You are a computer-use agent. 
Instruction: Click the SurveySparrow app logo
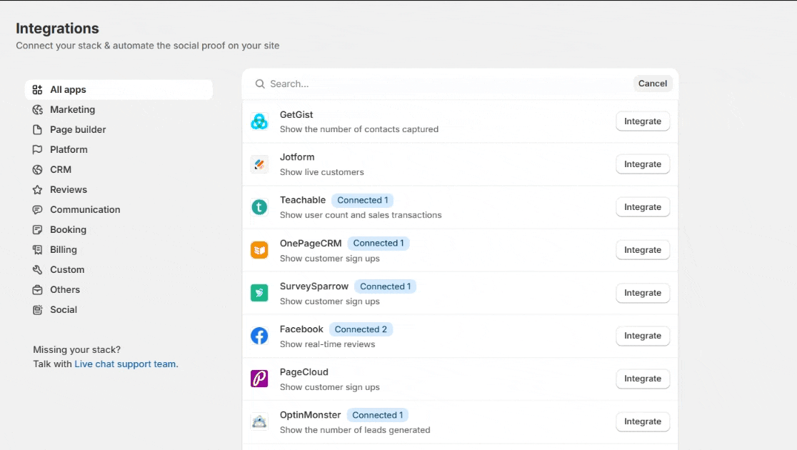pyautogui.click(x=259, y=293)
